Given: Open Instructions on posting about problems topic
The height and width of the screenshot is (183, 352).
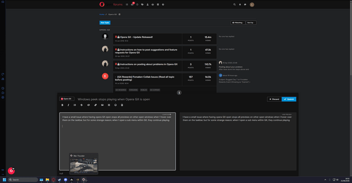Looking at the screenshot, I should click(x=149, y=64).
